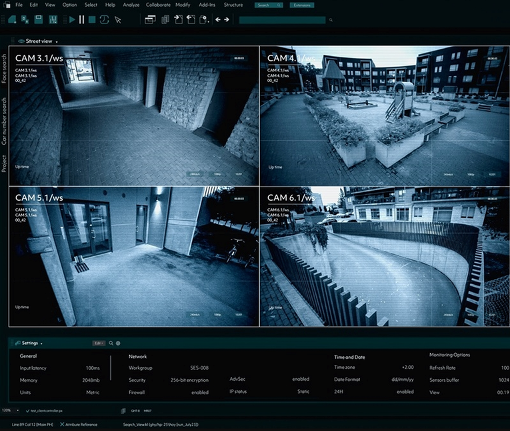Image resolution: width=510 pixels, height=431 pixels.
Task: Click the save disk icon
Action: [39, 19]
